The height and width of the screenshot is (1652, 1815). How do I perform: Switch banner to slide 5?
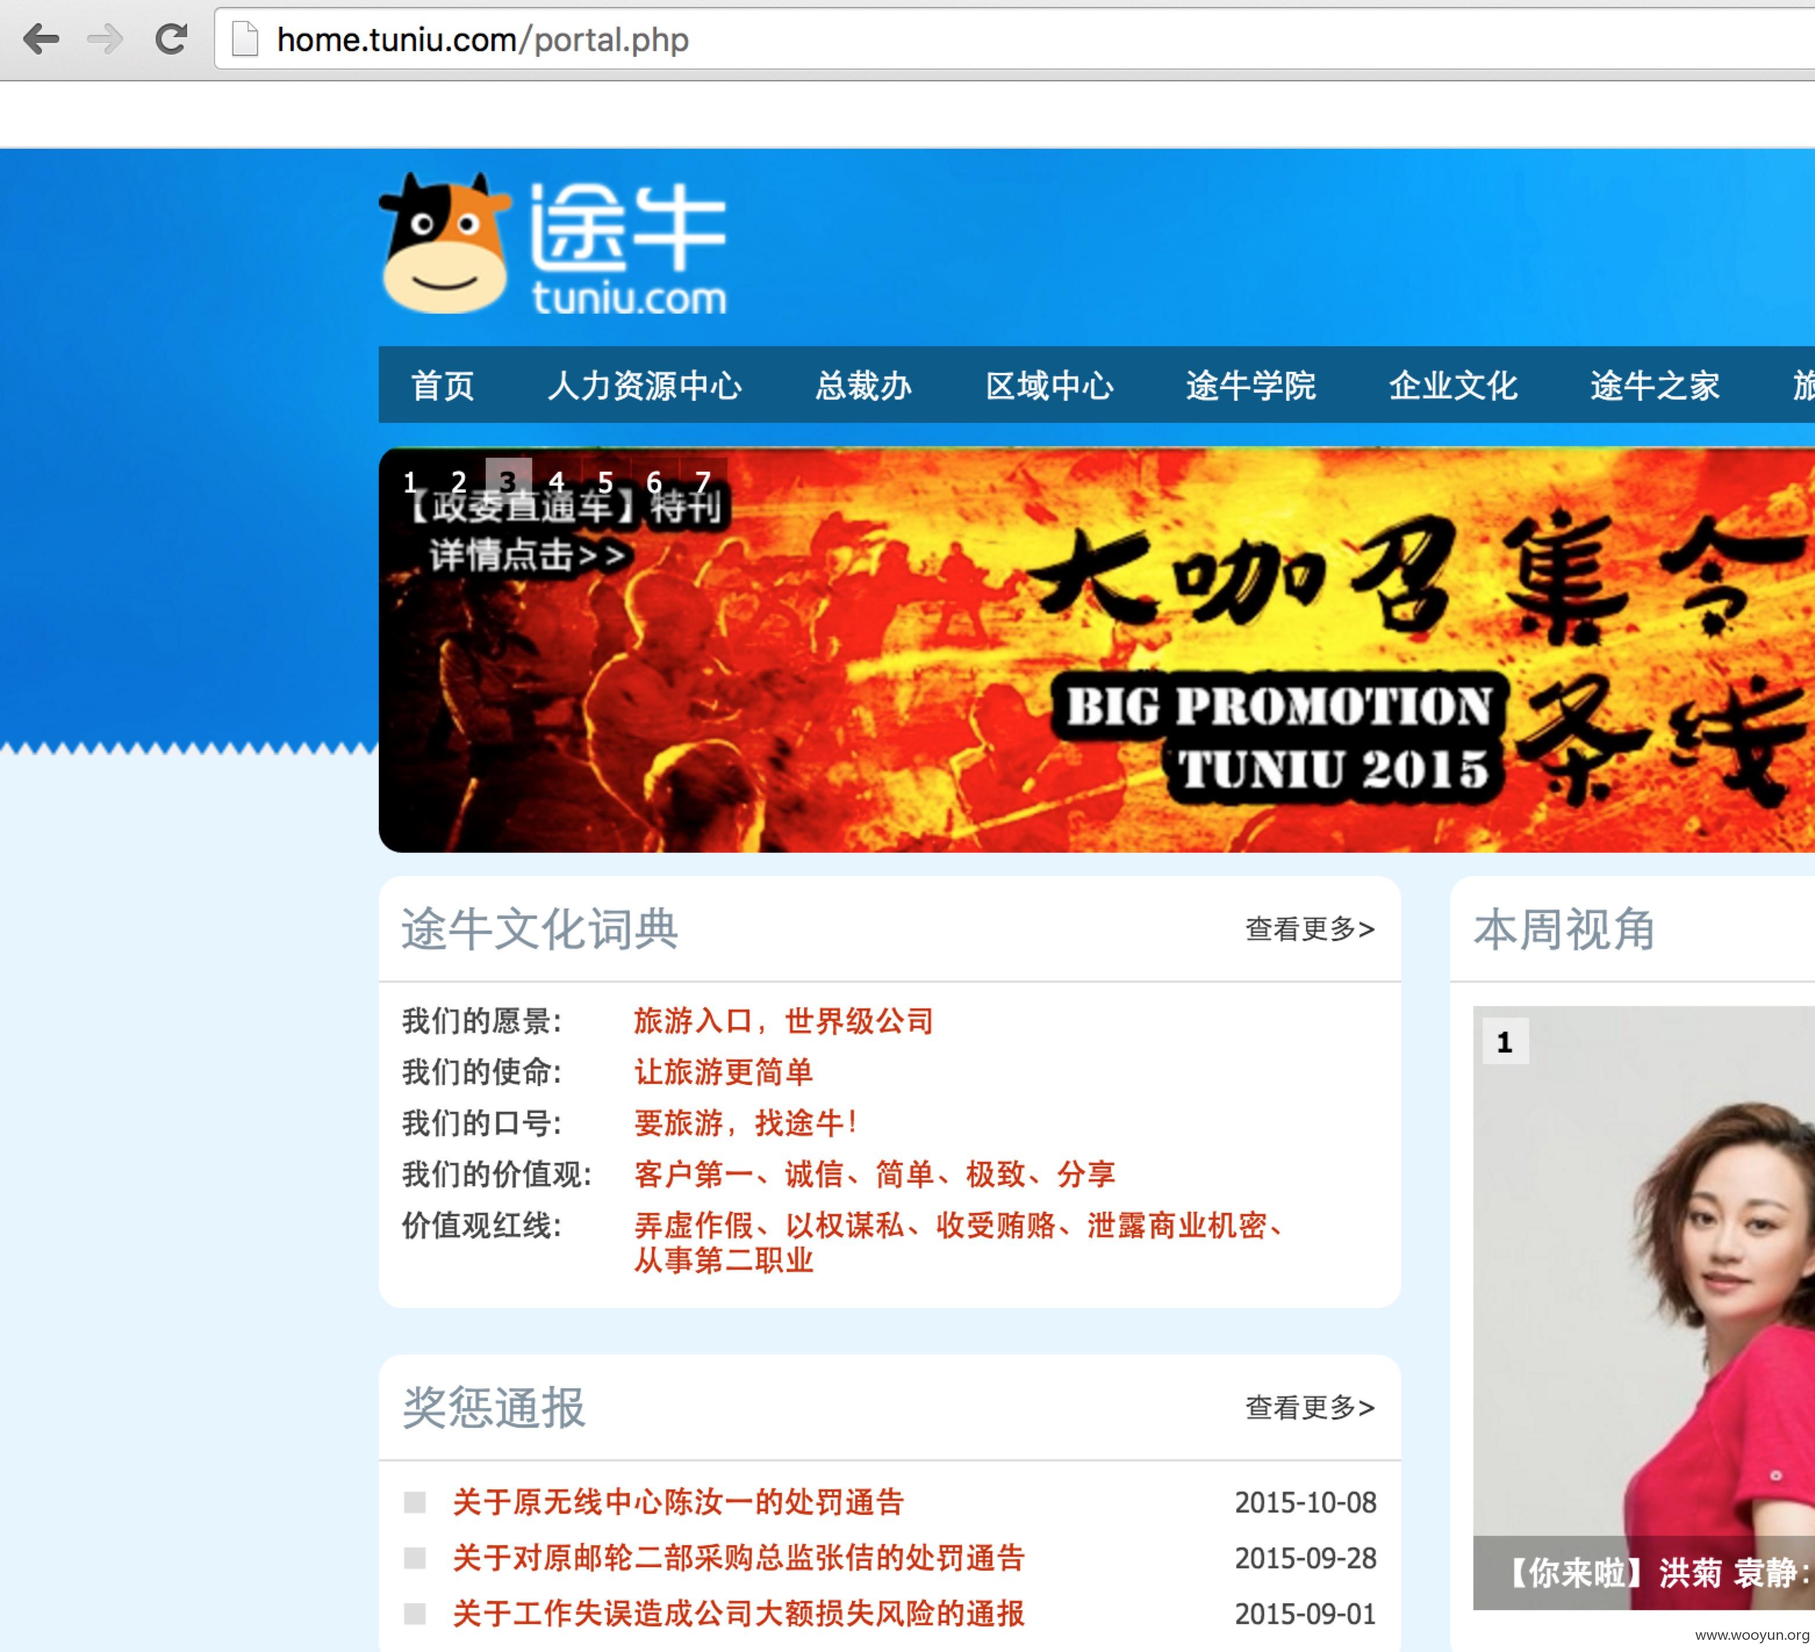pos(606,482)
